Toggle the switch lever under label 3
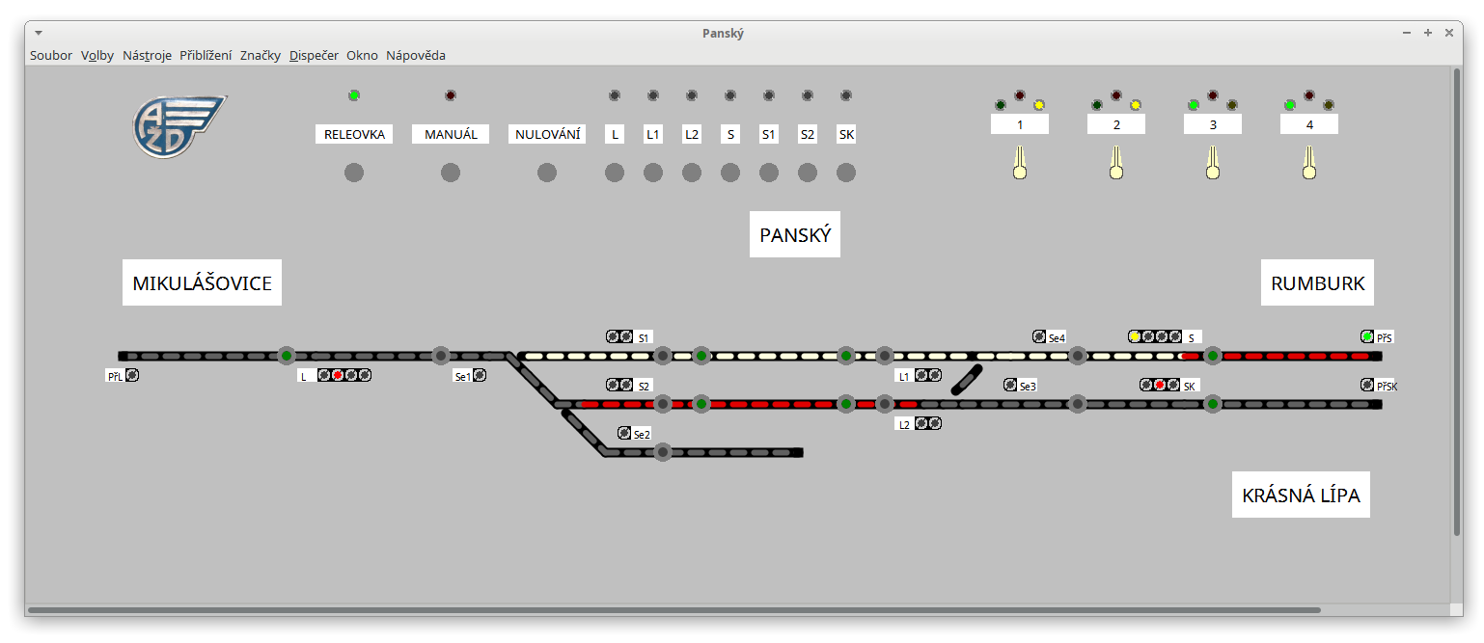 coord(1212,163)
